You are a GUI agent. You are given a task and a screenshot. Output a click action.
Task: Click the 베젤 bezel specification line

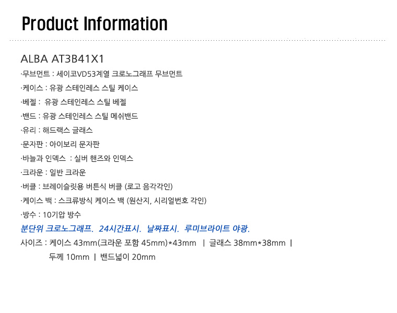pos(74,102)
